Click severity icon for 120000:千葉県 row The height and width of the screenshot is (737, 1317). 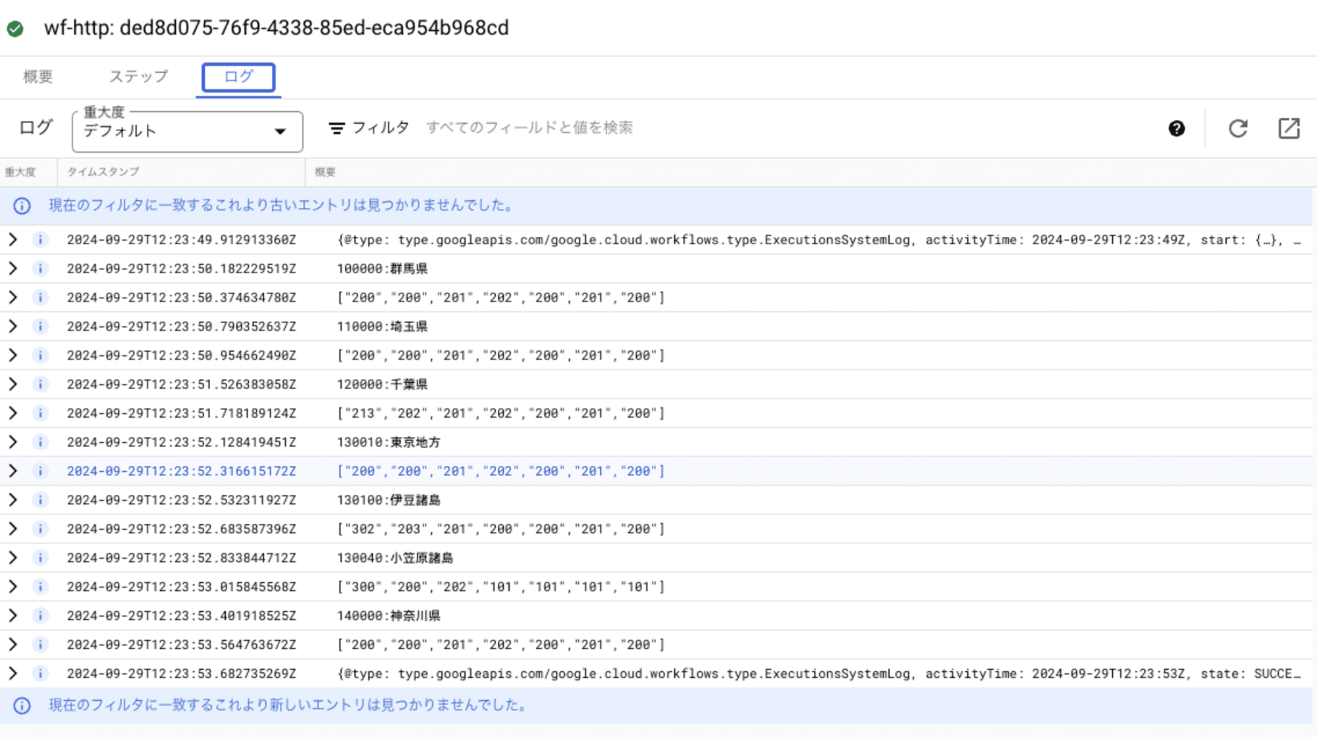coord(40,384)
